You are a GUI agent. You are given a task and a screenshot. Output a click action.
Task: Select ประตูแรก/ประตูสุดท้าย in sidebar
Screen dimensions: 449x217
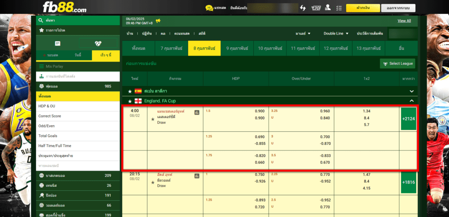pos(78,156)
